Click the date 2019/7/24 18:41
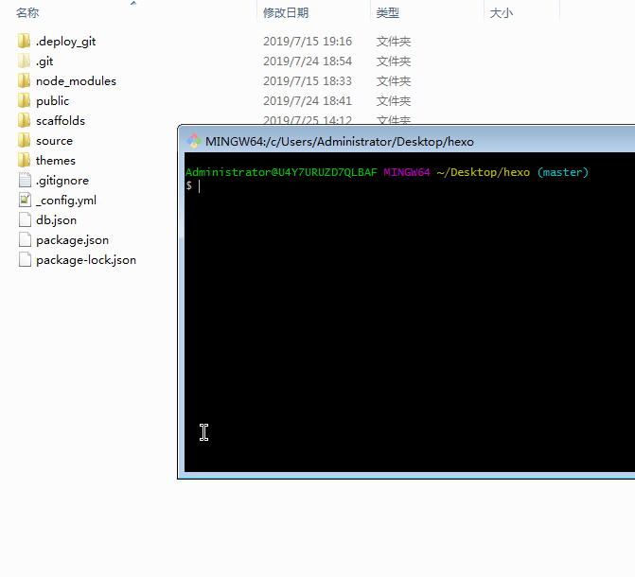The width and height of the screenshot is (635, 577). 308,101
